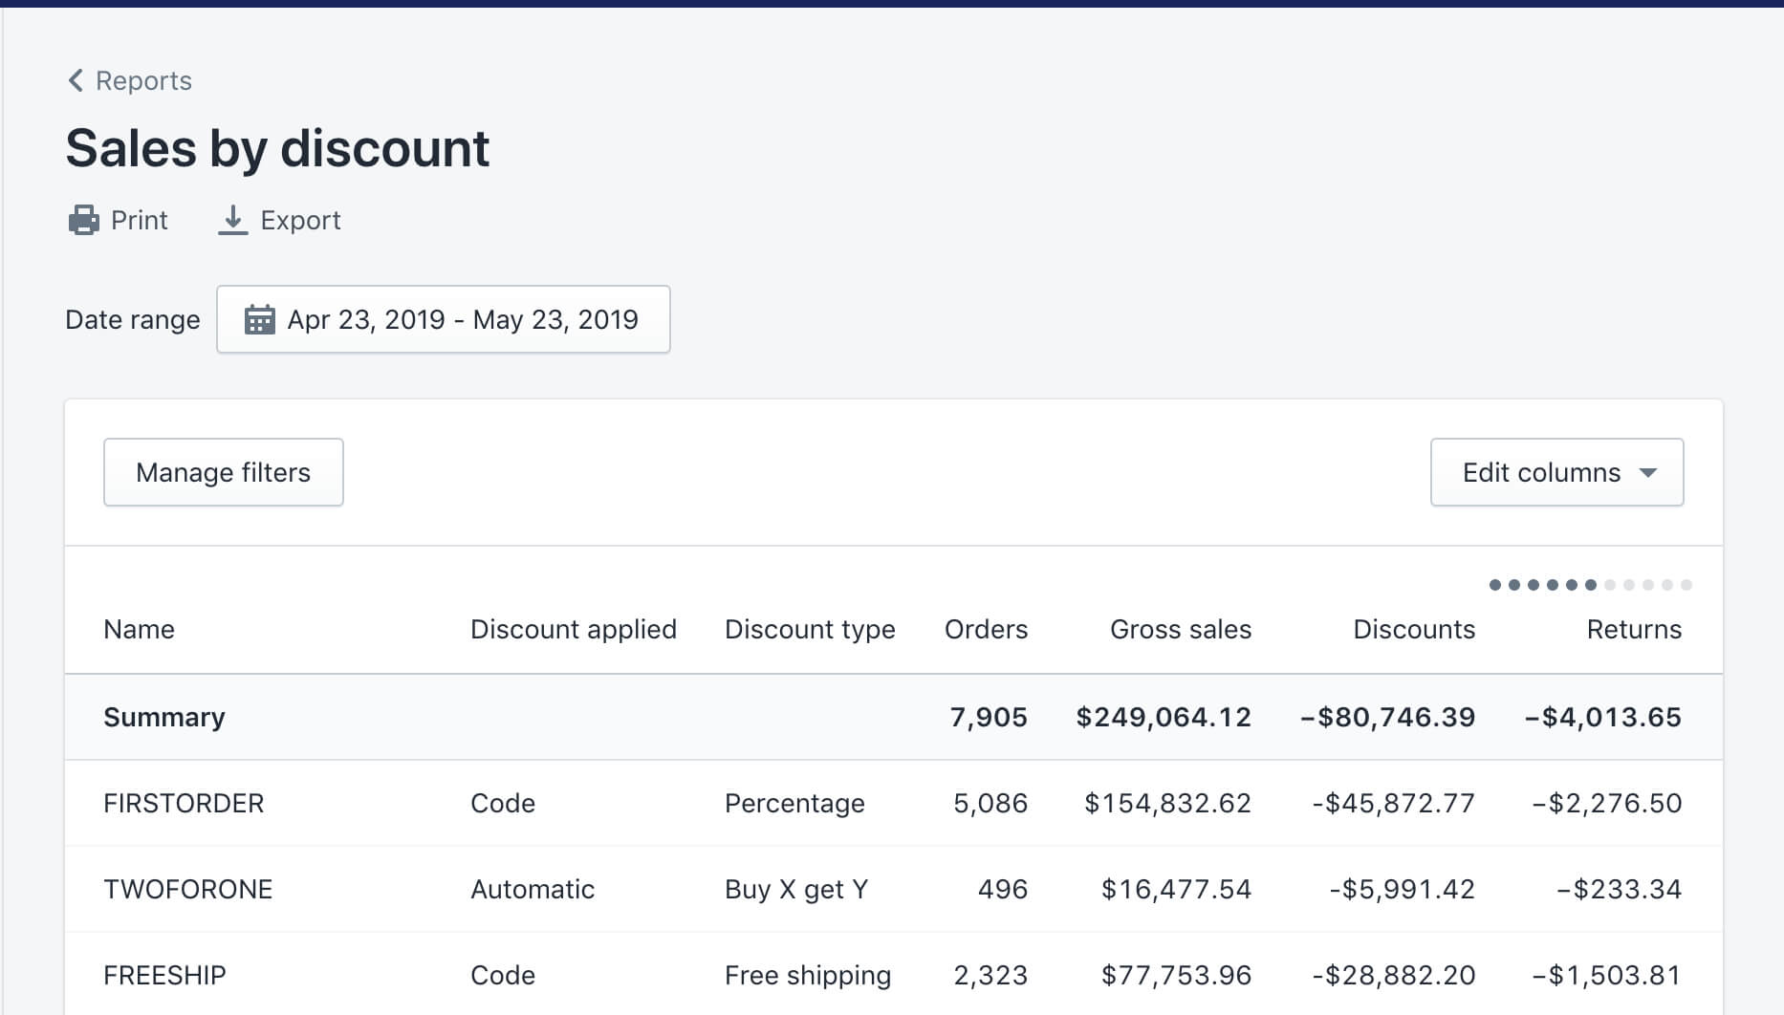Sort by the Gross sales column header
Screen dimensions: 1784x1015
(1181, 629)
